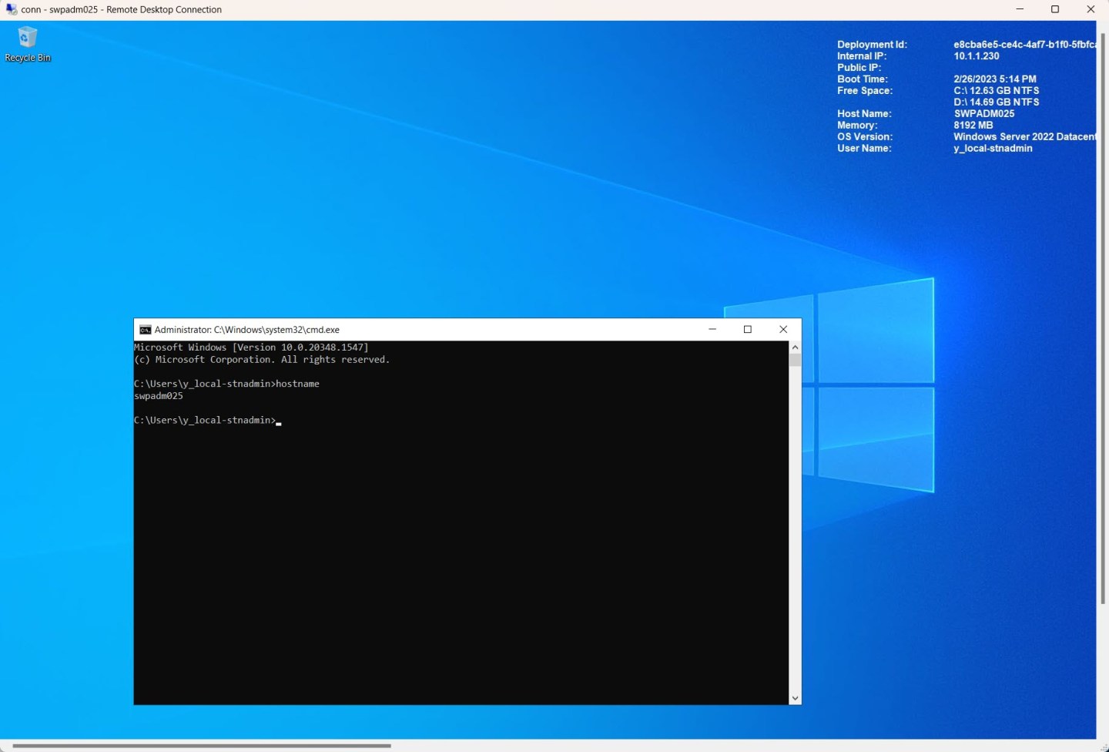Click the 'hostname' command line in cmd

click(226, 384)
